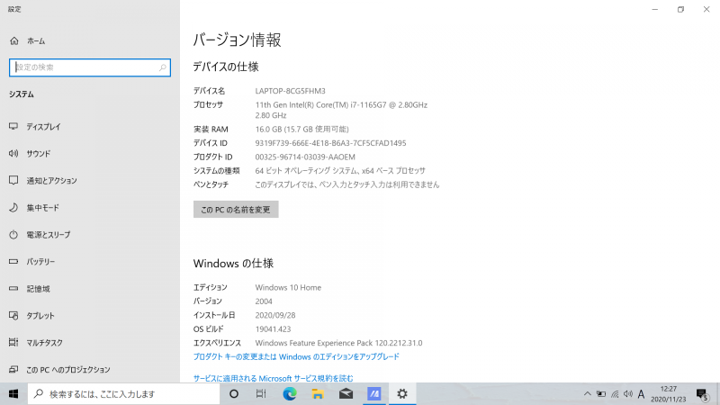Click the taskbar search box
The height and width of the screenshot is (405, 720).
[124, 394]
